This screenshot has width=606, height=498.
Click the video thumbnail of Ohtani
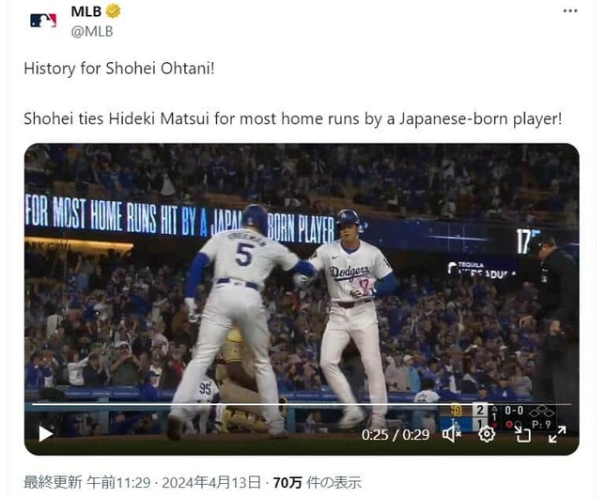click(302, 299)
